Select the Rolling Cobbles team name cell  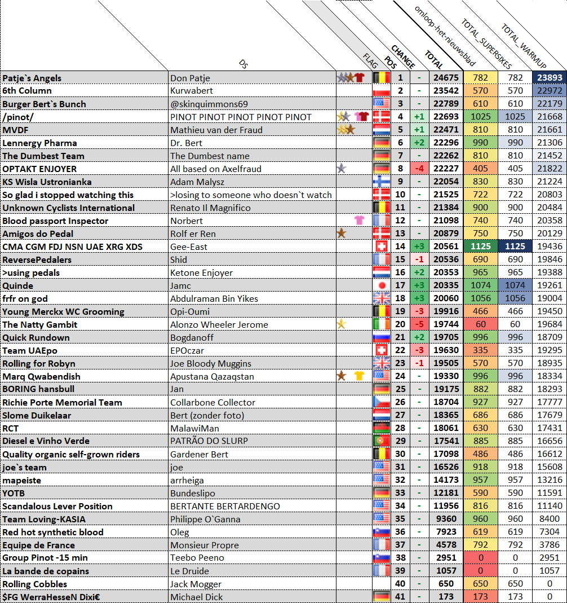[x=85, y=584]
